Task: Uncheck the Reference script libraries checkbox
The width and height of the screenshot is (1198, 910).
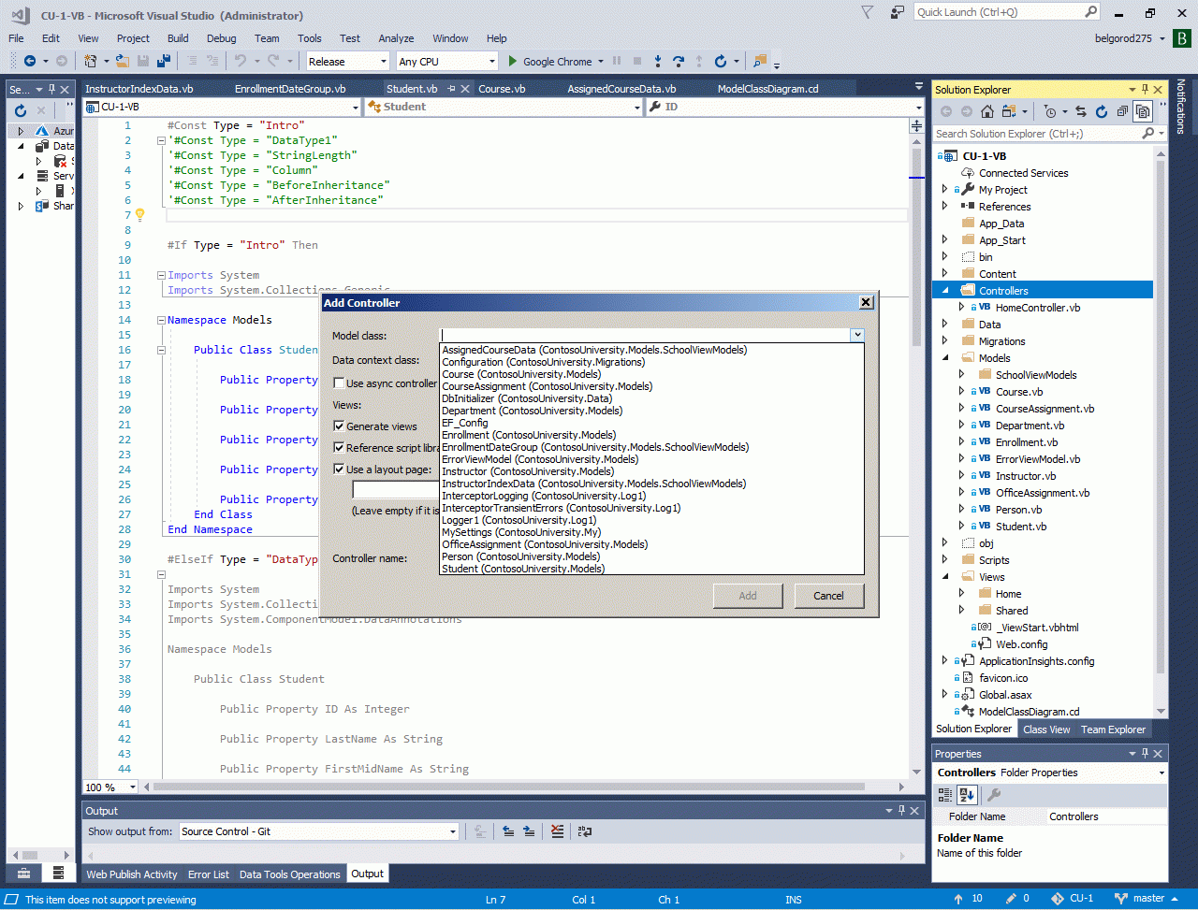Action: click(339, 448)
